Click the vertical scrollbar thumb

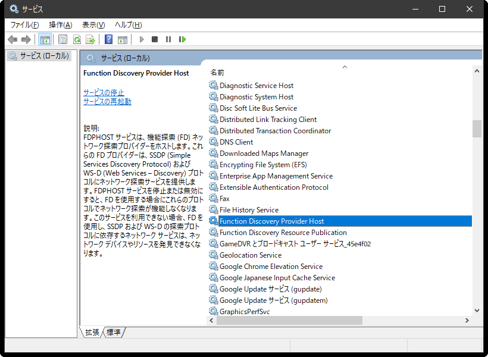(x=477, y=129)
